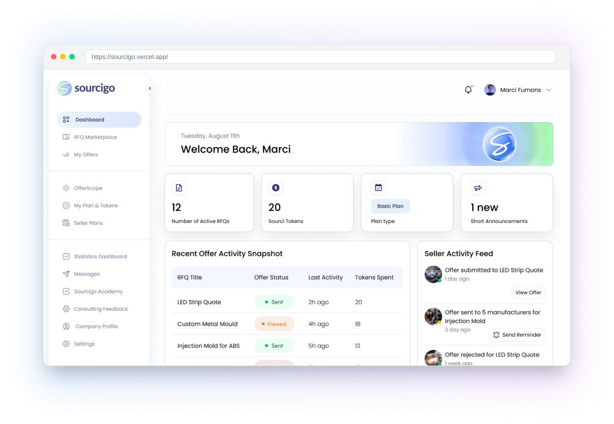
Task: Open the Messages panel
Action: tap(87, 274)
